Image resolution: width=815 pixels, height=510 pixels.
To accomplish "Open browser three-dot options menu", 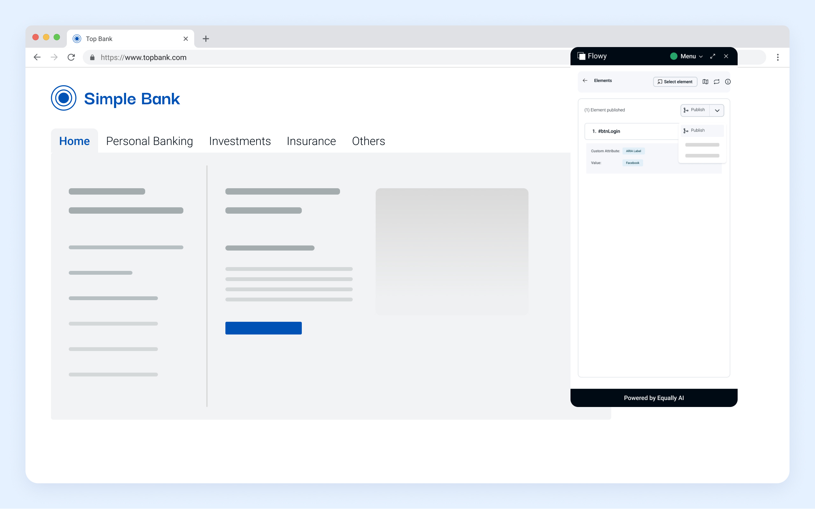I will pos(777,57).
